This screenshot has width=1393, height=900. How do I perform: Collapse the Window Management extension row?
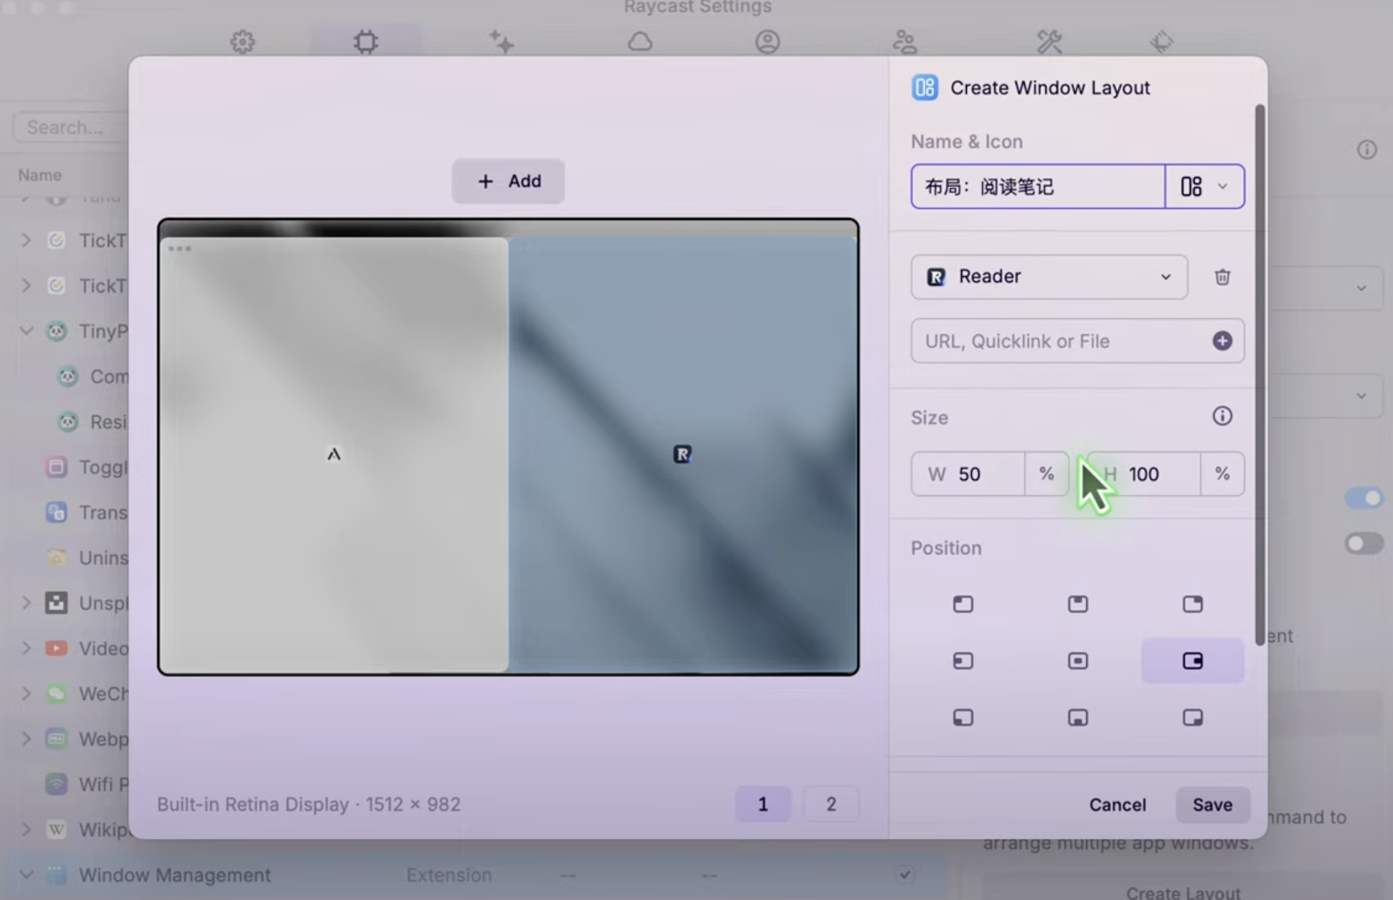pyautogui.click(x=26, y=875)
